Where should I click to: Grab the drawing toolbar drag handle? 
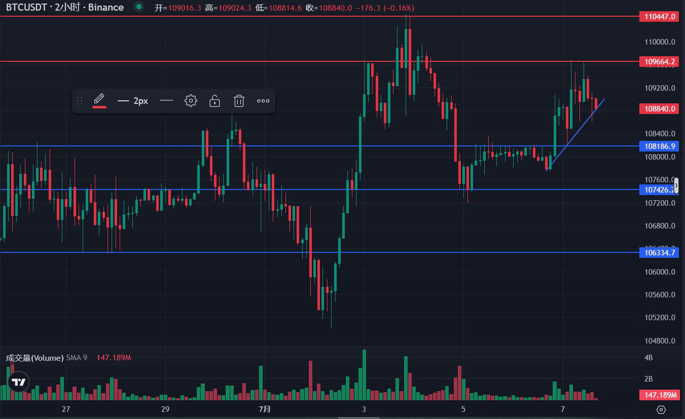[x=80, y=101]
